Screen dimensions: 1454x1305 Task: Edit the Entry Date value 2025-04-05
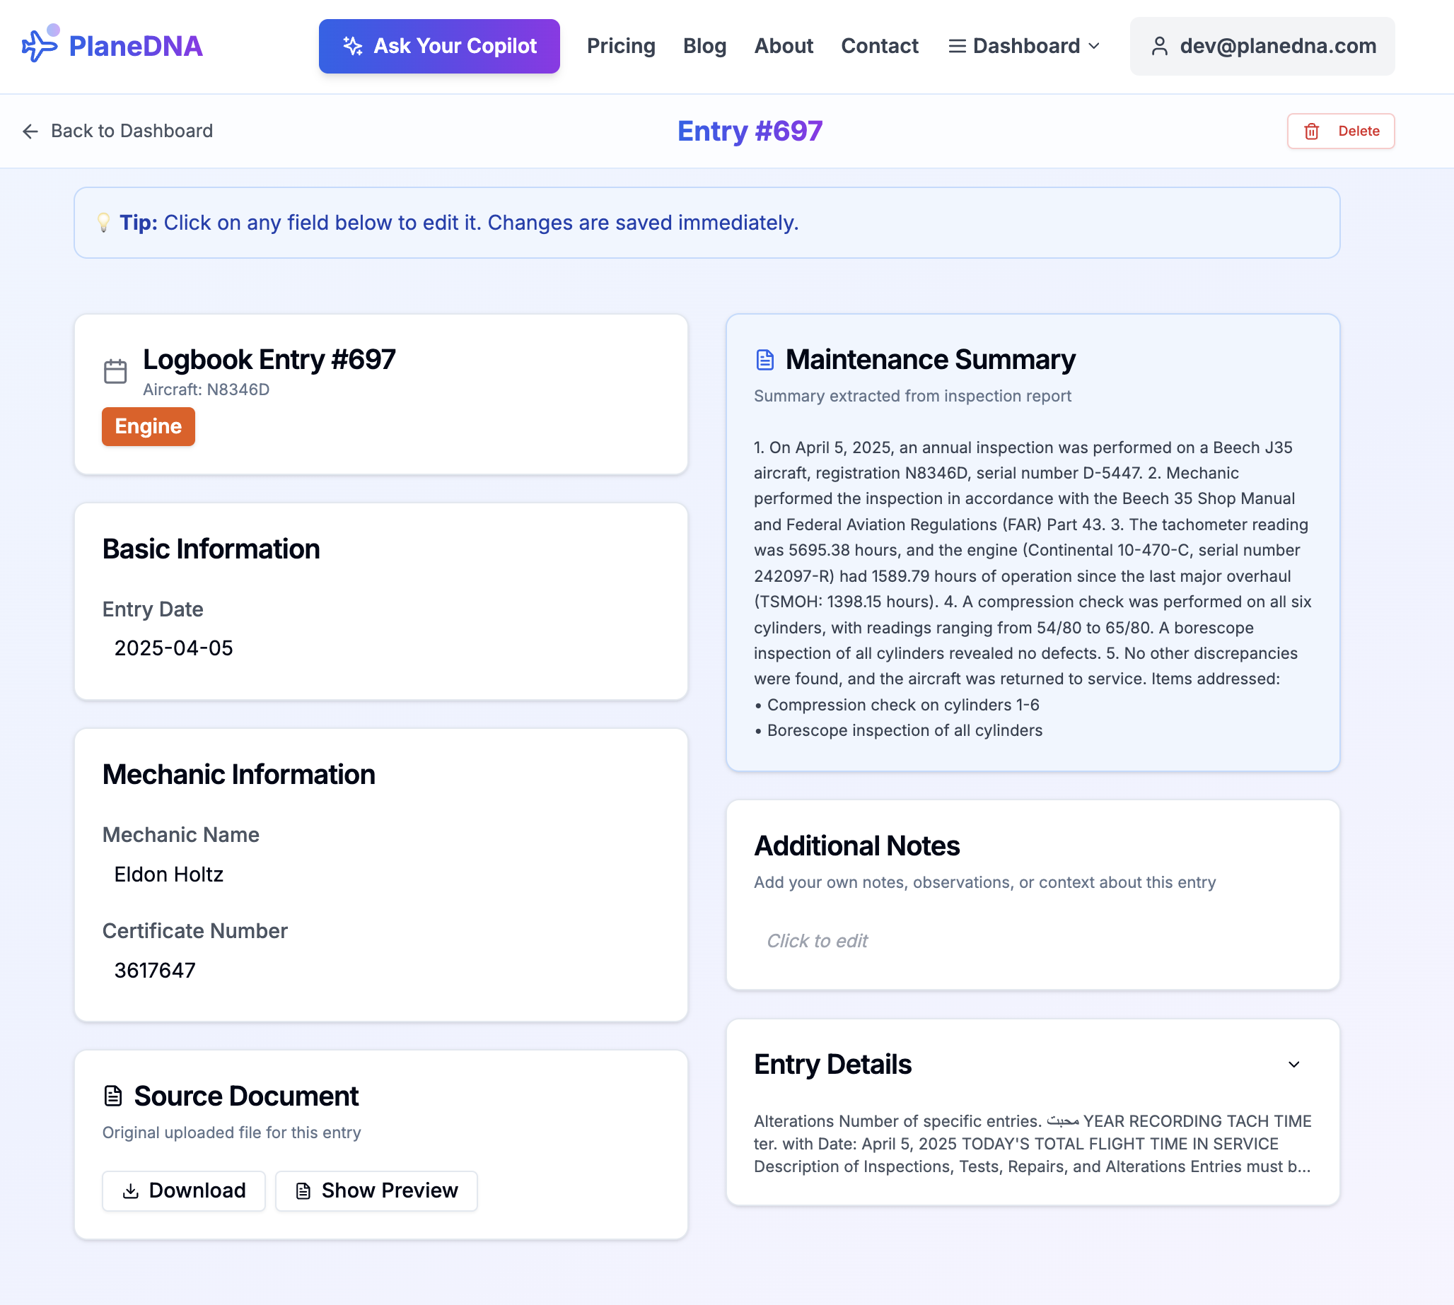tap(173, 648)
